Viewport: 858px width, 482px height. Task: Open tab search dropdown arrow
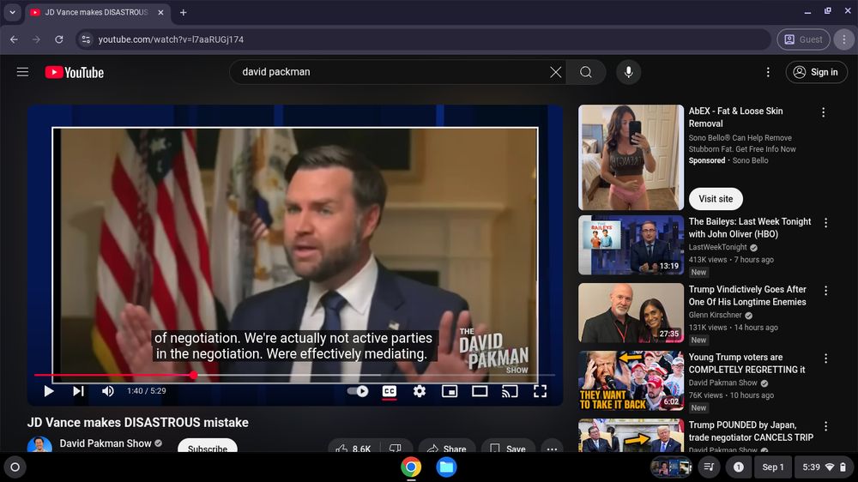coord(12,12)
